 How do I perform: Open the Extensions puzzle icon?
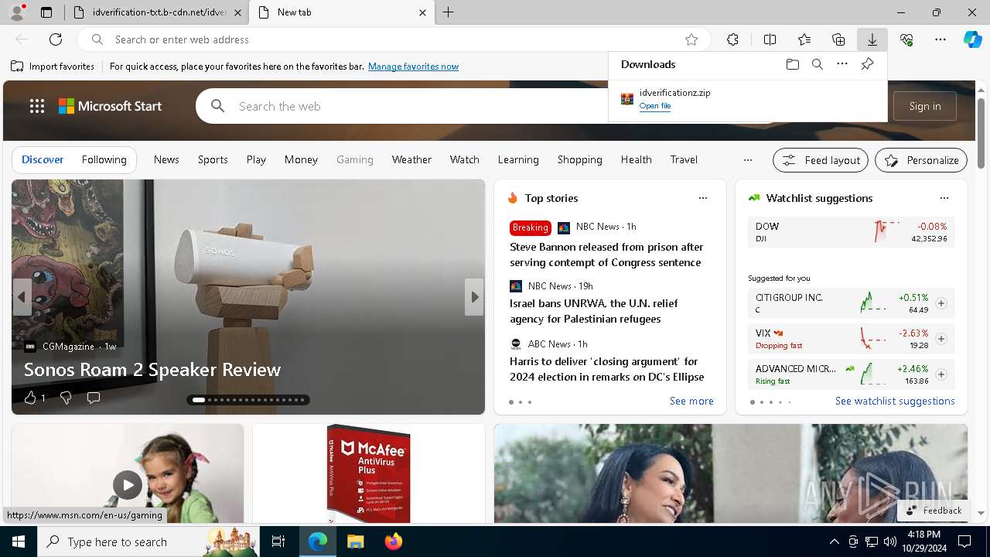732,39
